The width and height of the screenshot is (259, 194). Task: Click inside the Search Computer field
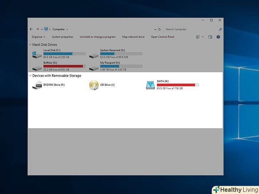190,29
